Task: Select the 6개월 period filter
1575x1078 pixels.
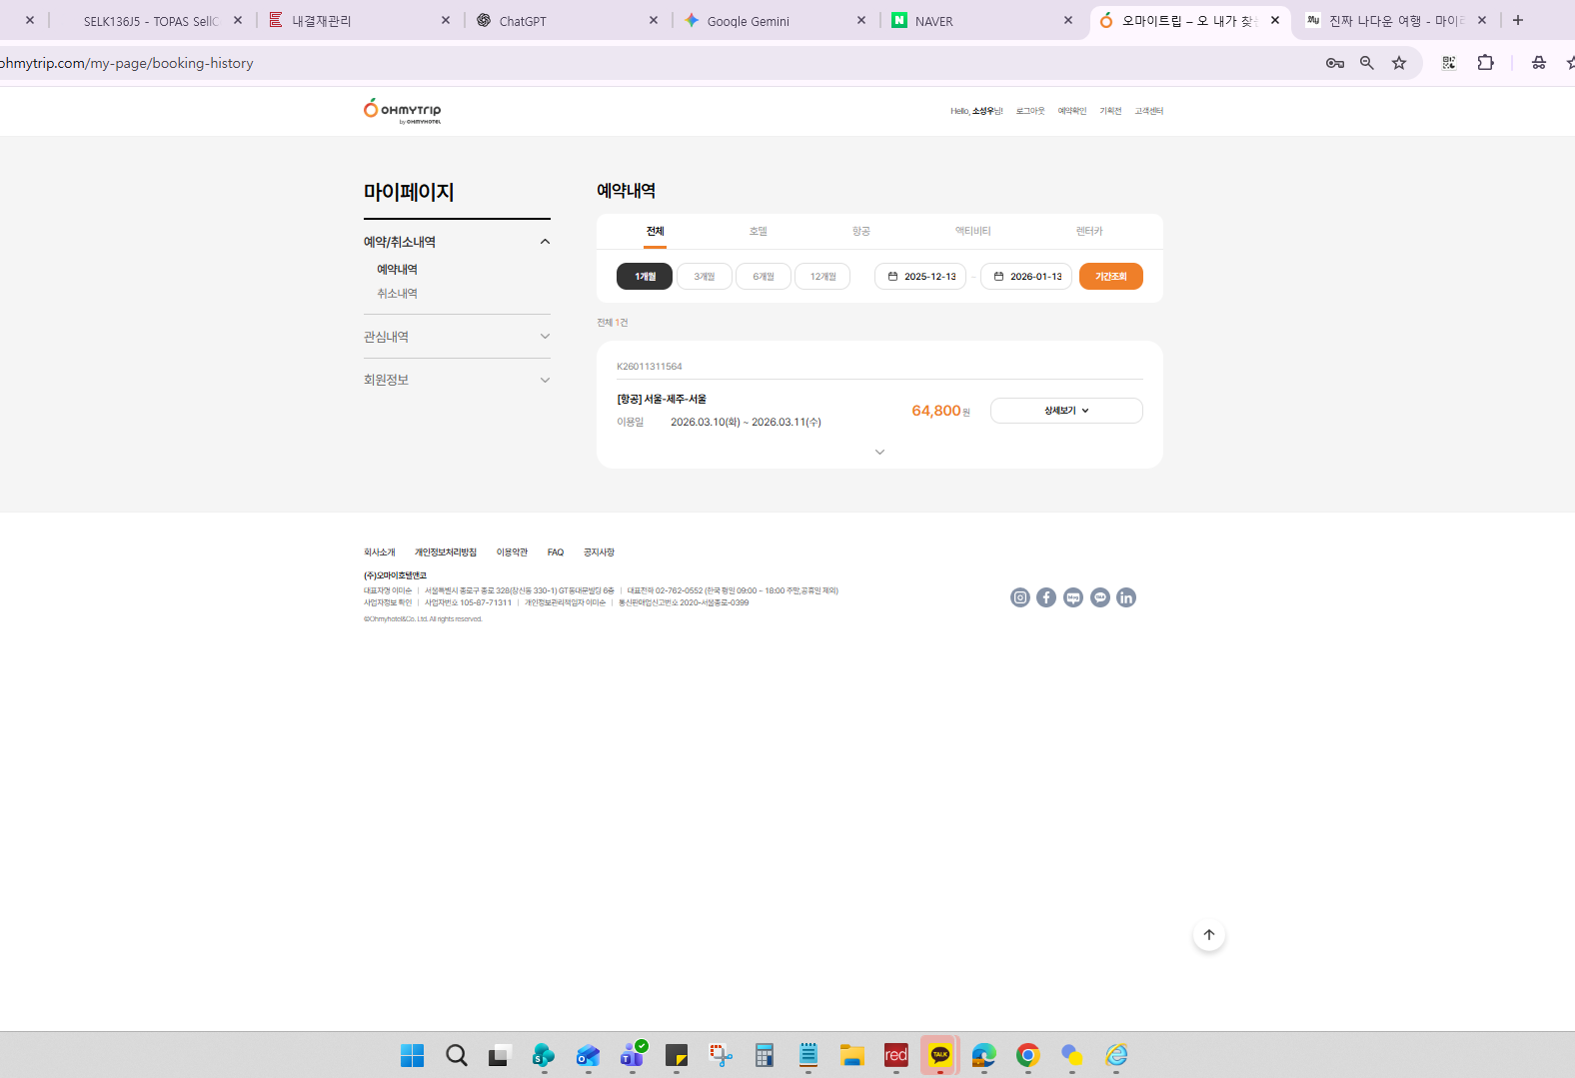Action: 764,277
